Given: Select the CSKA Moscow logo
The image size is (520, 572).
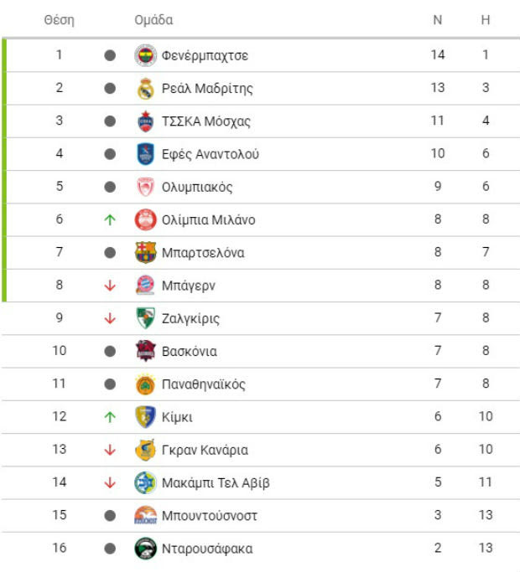Looking at the screenshot, I should (145, 121).
